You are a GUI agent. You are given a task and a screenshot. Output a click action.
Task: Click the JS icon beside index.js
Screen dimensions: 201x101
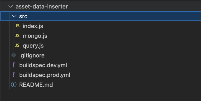[x=17, y=26]
